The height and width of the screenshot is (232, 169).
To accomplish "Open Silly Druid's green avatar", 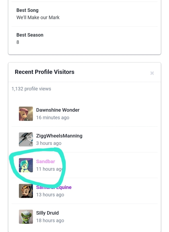I will 26,217.
